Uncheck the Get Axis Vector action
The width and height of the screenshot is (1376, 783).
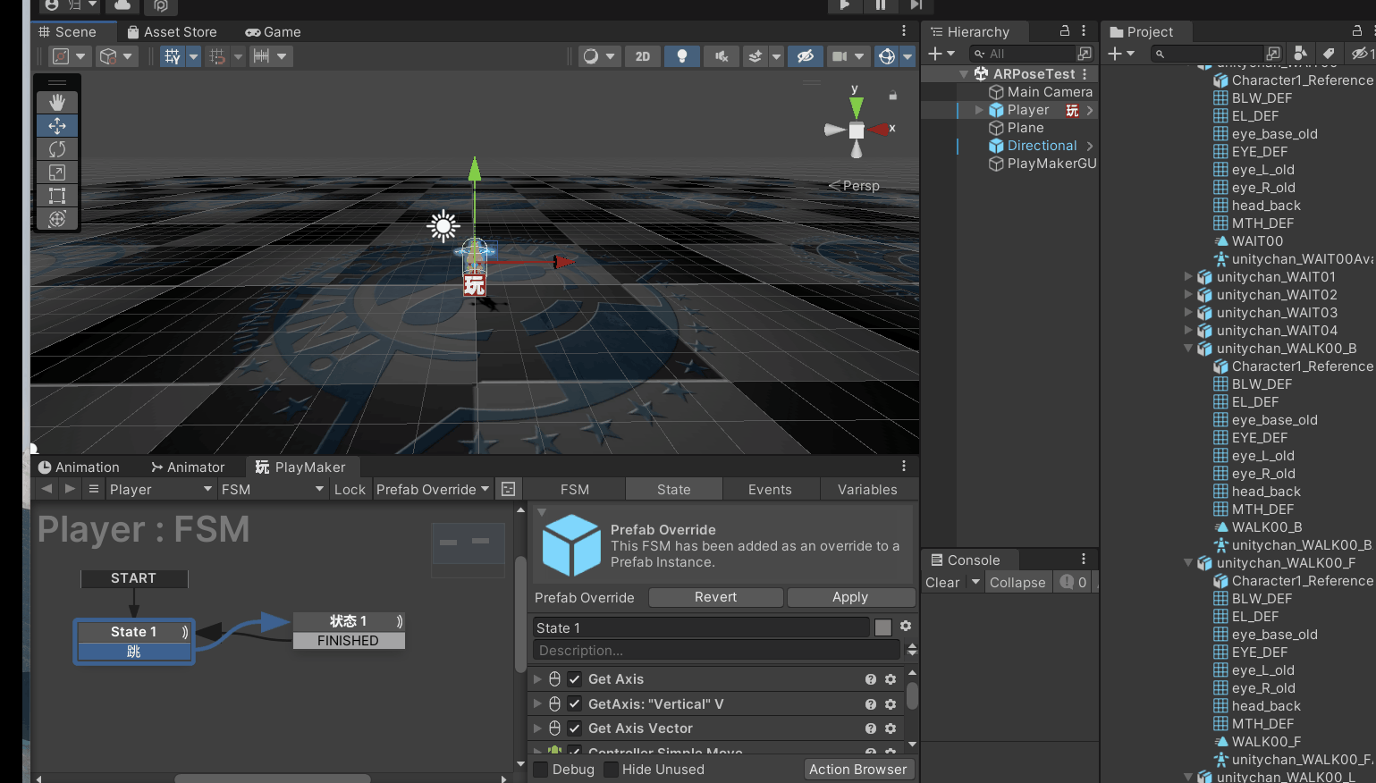(573, 728)
